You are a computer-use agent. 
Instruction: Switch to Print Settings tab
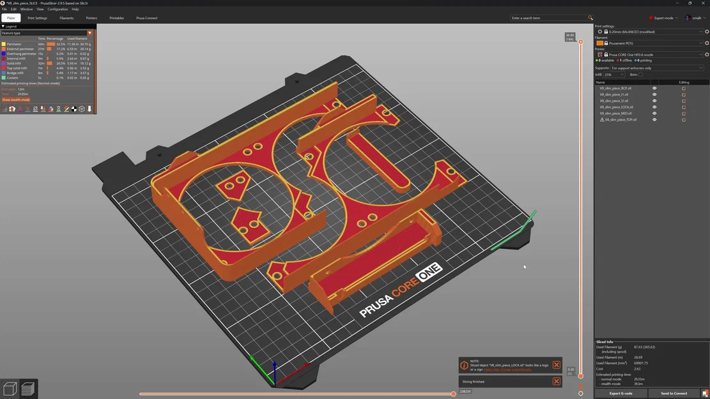(37, 18)
